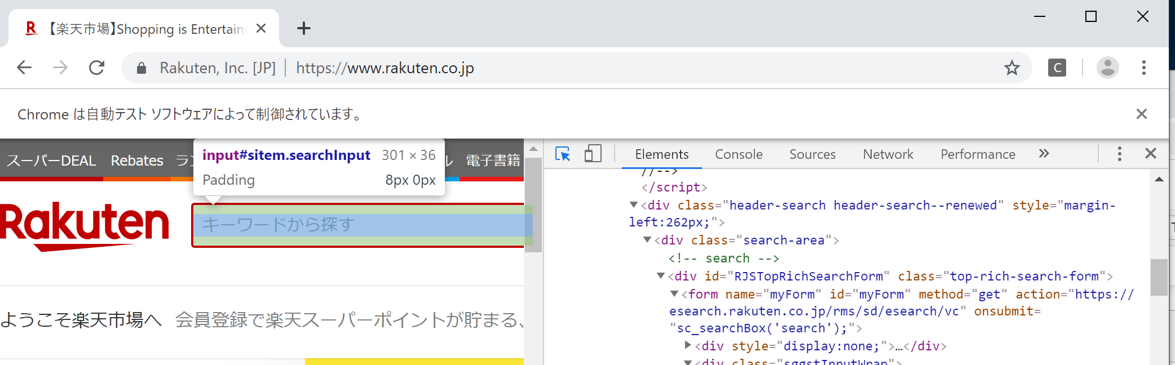Close the Chrome window

click(1143, 17)
